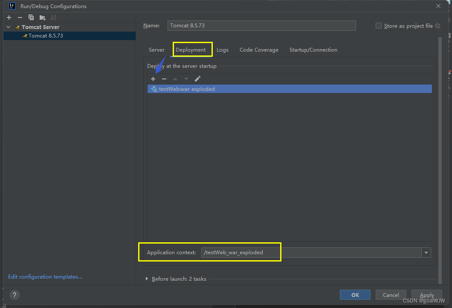
Task: Open the Code Coverage tab
Action: pos(259,50)
